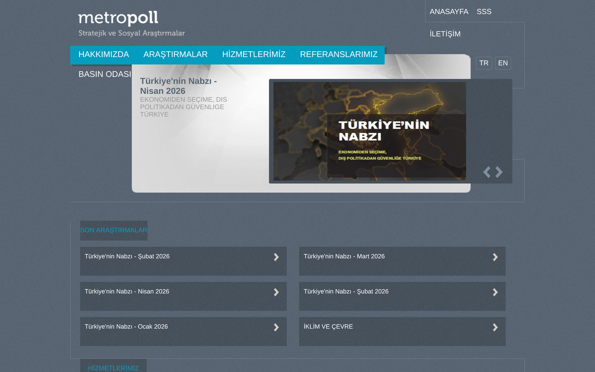The width and height of the screenshot is (595, 372).
Task: Go to previous slide arrow
Action: tap(487, 172)
